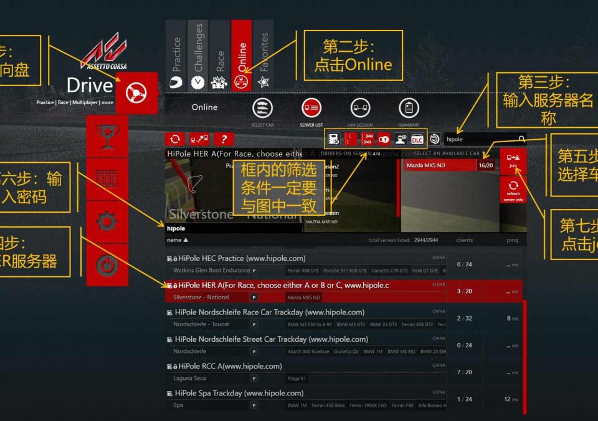Click the Select Car step icon
This screenshot has height=421, width=598.
(262, 108)
